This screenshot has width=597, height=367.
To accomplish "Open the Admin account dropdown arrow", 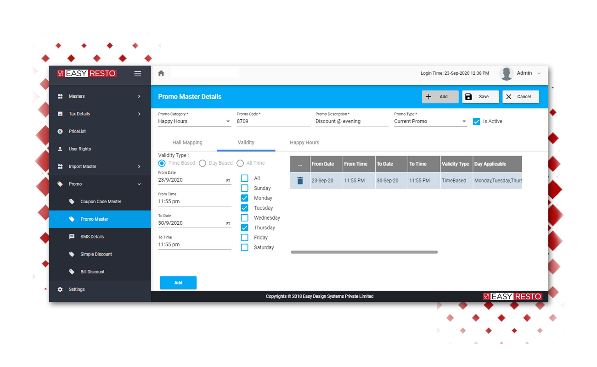I will tap(539, 73).
